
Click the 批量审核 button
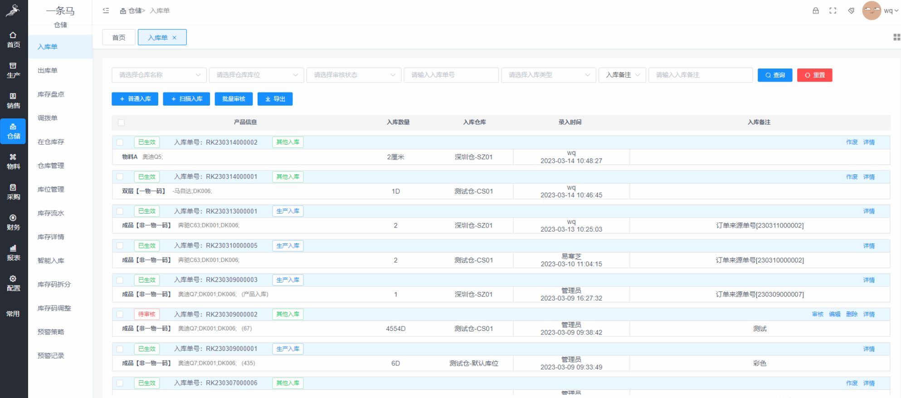[x=234, y=99]
